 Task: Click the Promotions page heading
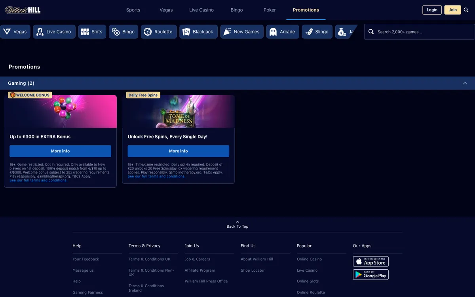(24, 67)
